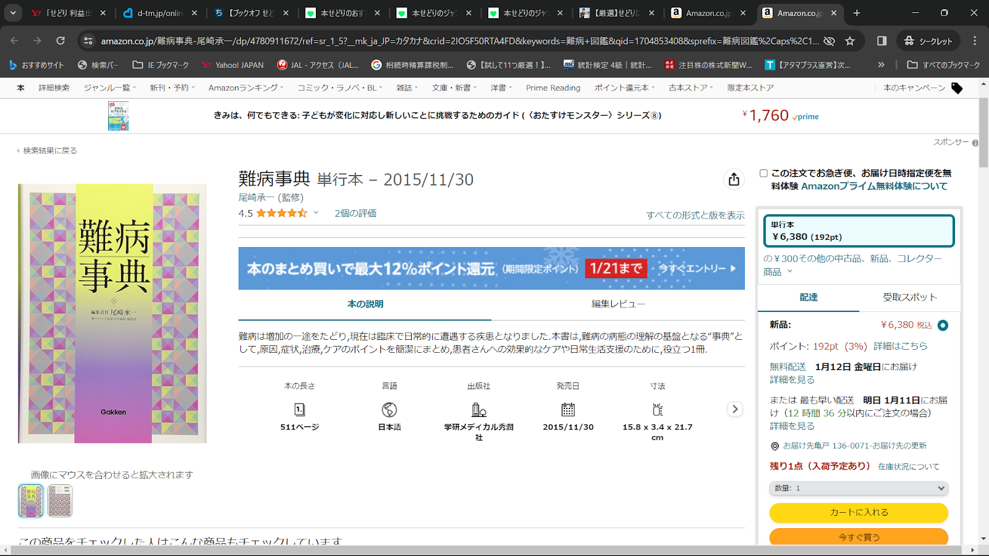The height and width of the screenshot is (556, 989).
Task: Click the main 難病事典 cover image
Action: coord(112,313)
